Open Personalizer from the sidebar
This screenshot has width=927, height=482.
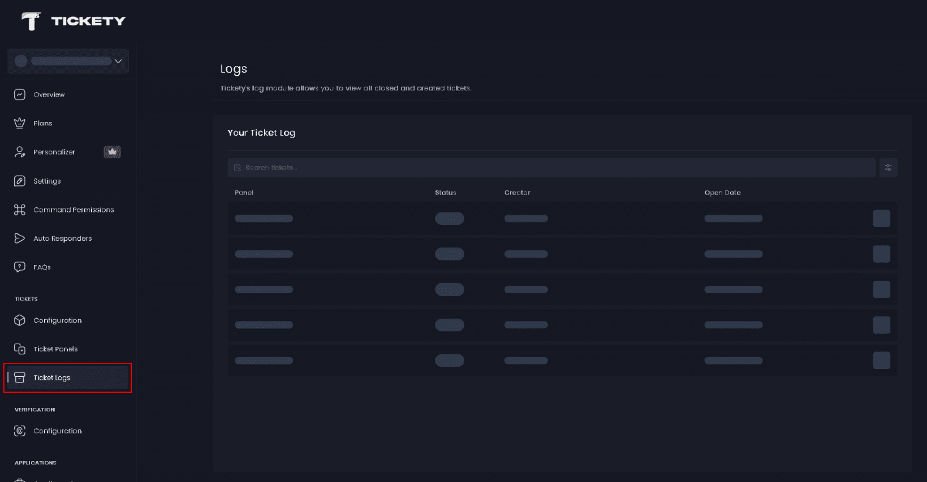(x=54, y=152)
